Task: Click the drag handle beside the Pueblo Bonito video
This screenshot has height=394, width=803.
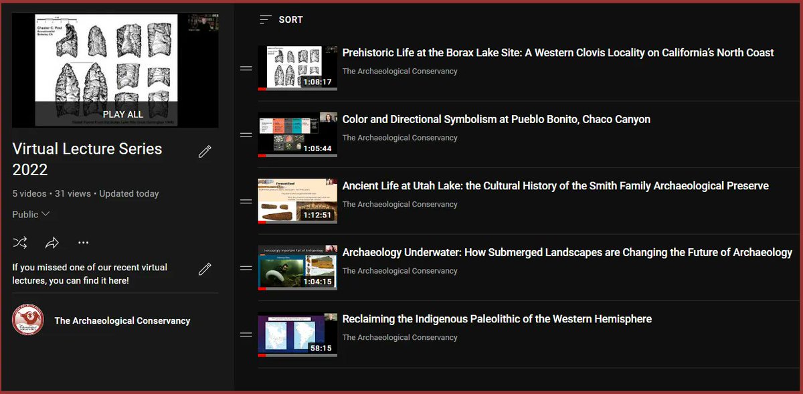Action: (246, 134)
